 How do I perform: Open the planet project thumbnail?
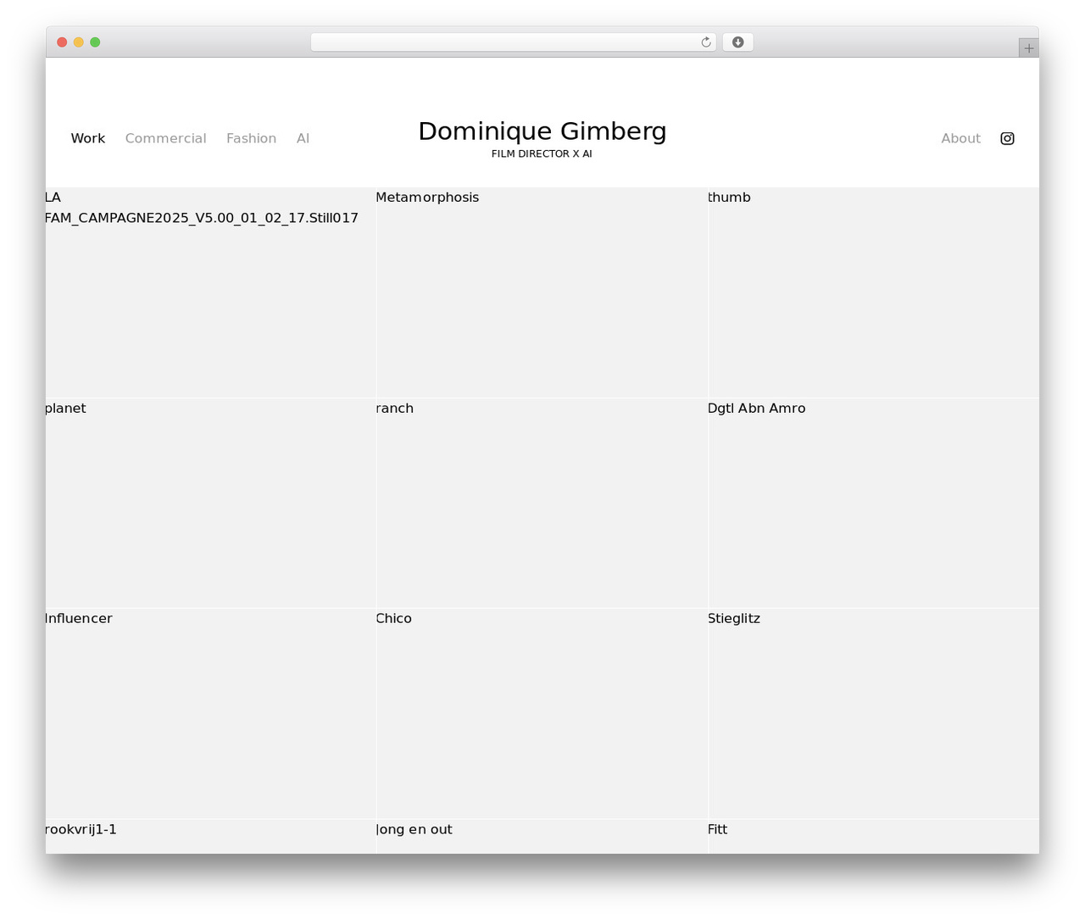(x=210, y=503)
